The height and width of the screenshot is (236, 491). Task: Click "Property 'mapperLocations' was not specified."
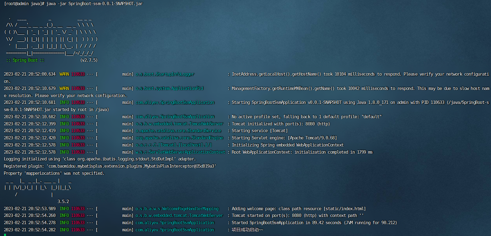click(54, 173)
